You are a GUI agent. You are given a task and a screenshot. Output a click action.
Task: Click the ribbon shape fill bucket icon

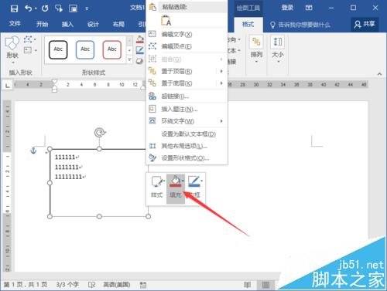pos(140,39)
